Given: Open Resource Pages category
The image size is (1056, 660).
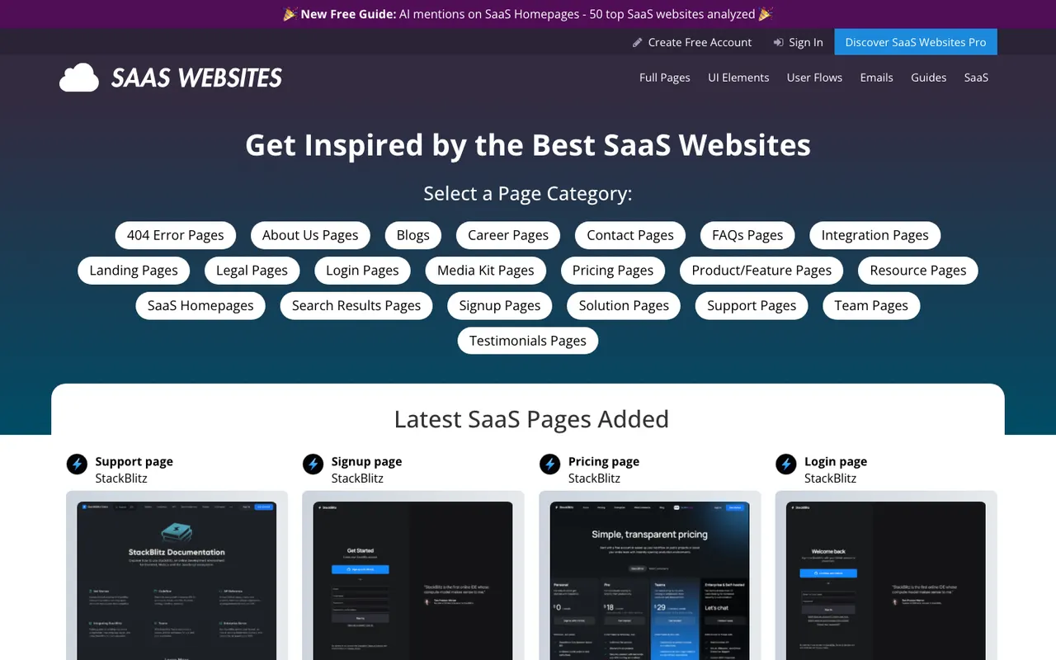Looking at the screenshot, I should pyautogui.click(x=918, y=271).
